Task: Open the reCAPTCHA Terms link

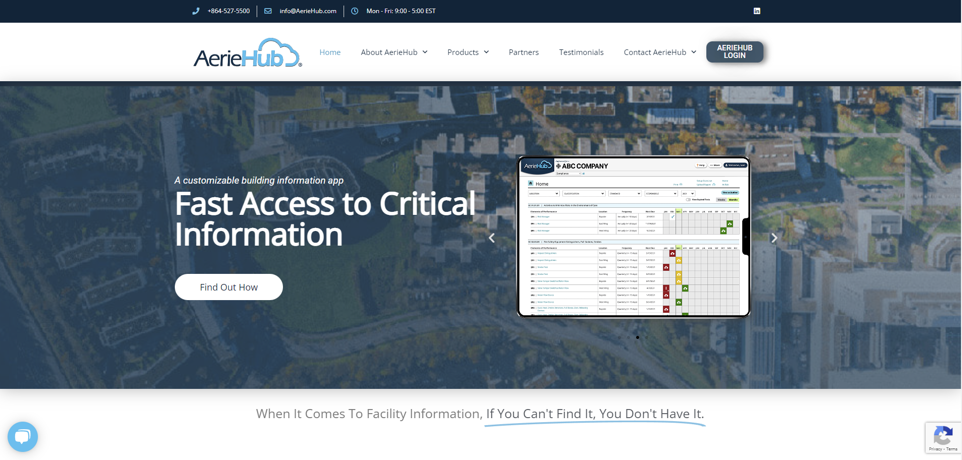Action: point(952,449)
